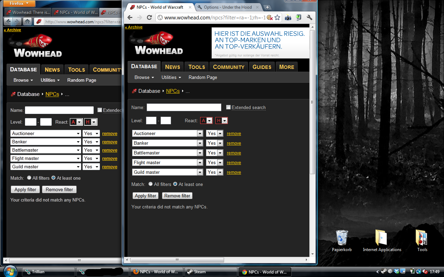Screen dimensions: 444x277
Task: Open the Community tab in Chrome window
Action: point(229,67)
